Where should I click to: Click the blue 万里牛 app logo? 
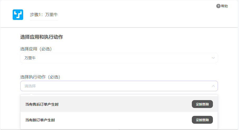tap(18, 15)
